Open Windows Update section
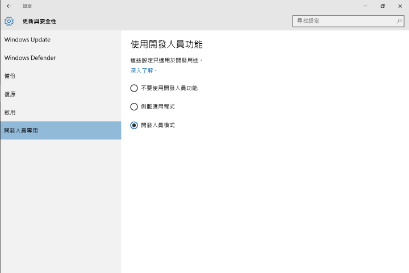 pyautogui.click(x=61, y=39)
